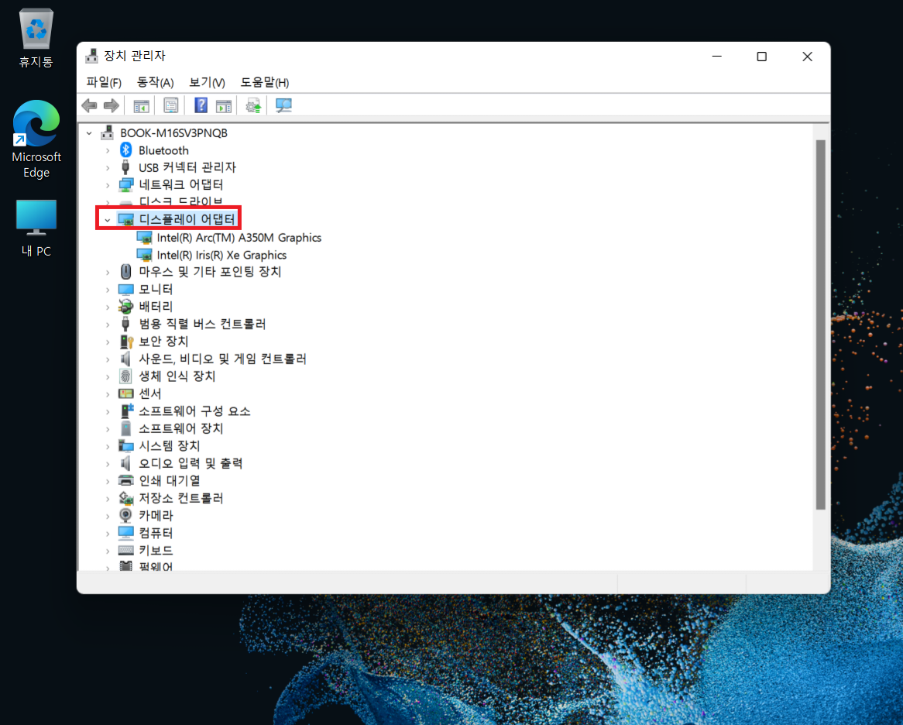The width and height of the screenshot is (903, 725).
Task: Expand the USB 커넥터 관리자 category
Action: tap(108, 168)
